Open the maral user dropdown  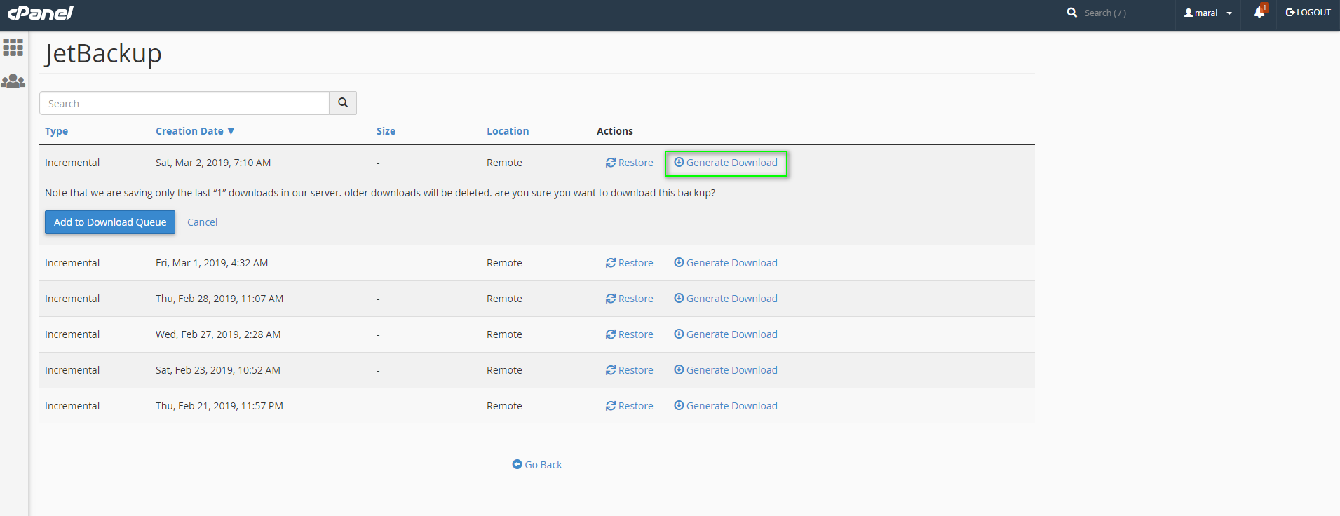pyautogui.click(x=1208, y=13)
